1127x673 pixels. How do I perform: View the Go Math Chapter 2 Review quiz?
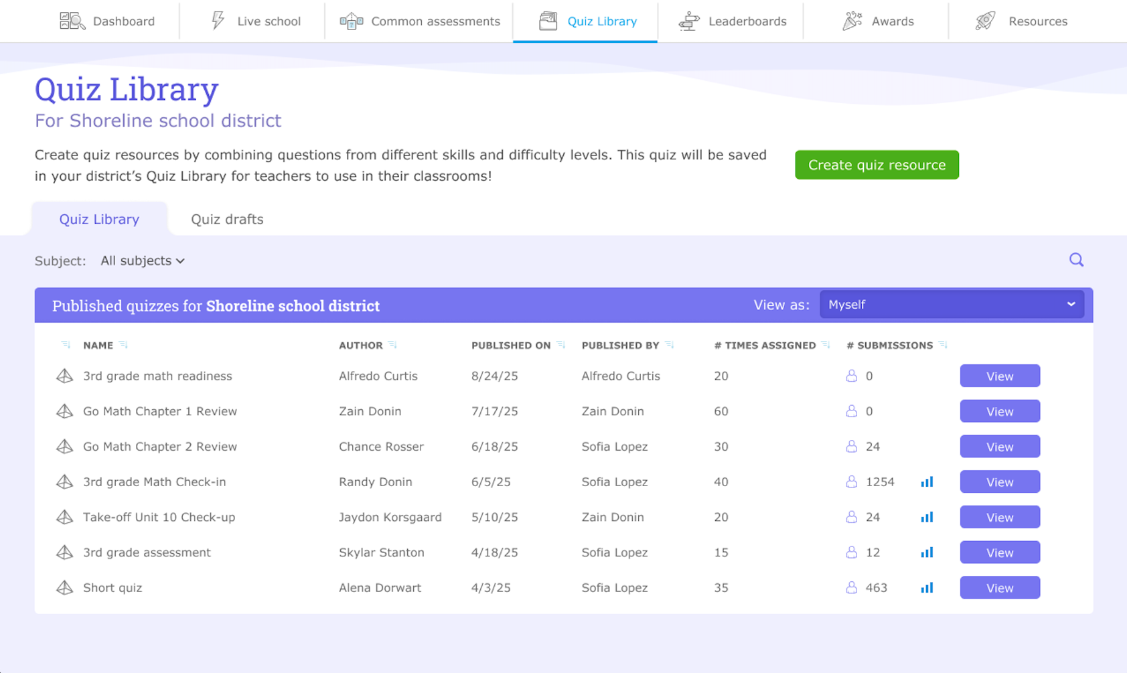(x=1000, y=447)
